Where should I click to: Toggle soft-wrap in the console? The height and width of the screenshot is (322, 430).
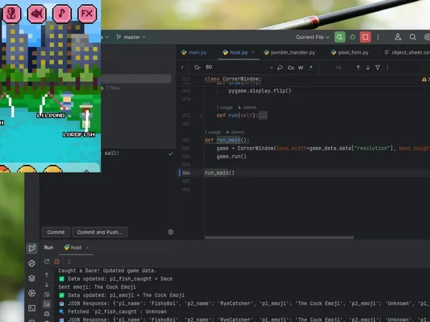point(46,294)
